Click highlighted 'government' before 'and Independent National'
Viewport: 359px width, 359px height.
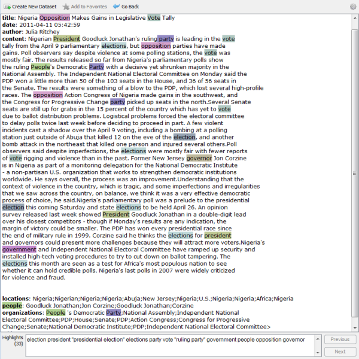19,250
